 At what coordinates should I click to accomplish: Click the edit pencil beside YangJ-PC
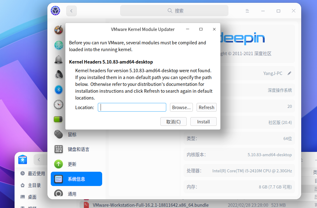(x=289, y=73)
